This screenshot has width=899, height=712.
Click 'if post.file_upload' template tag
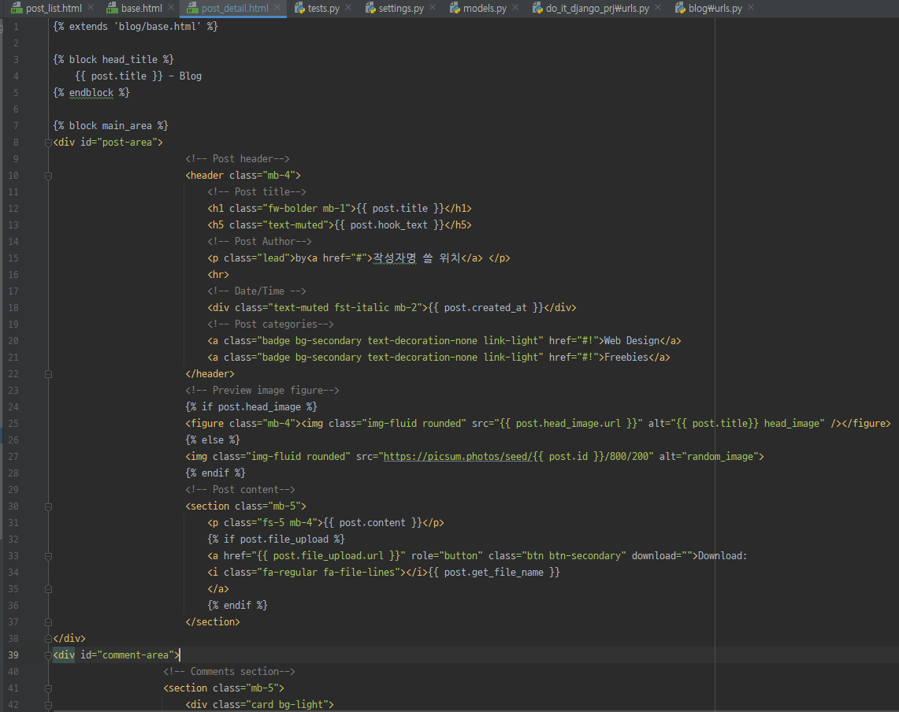coord(276,540)
